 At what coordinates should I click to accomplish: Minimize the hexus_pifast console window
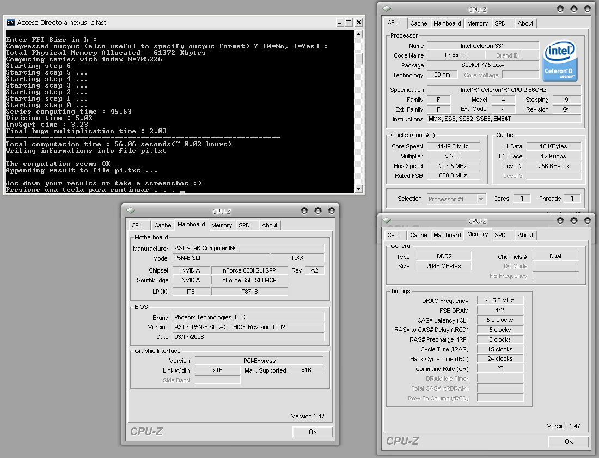[340, 22]
